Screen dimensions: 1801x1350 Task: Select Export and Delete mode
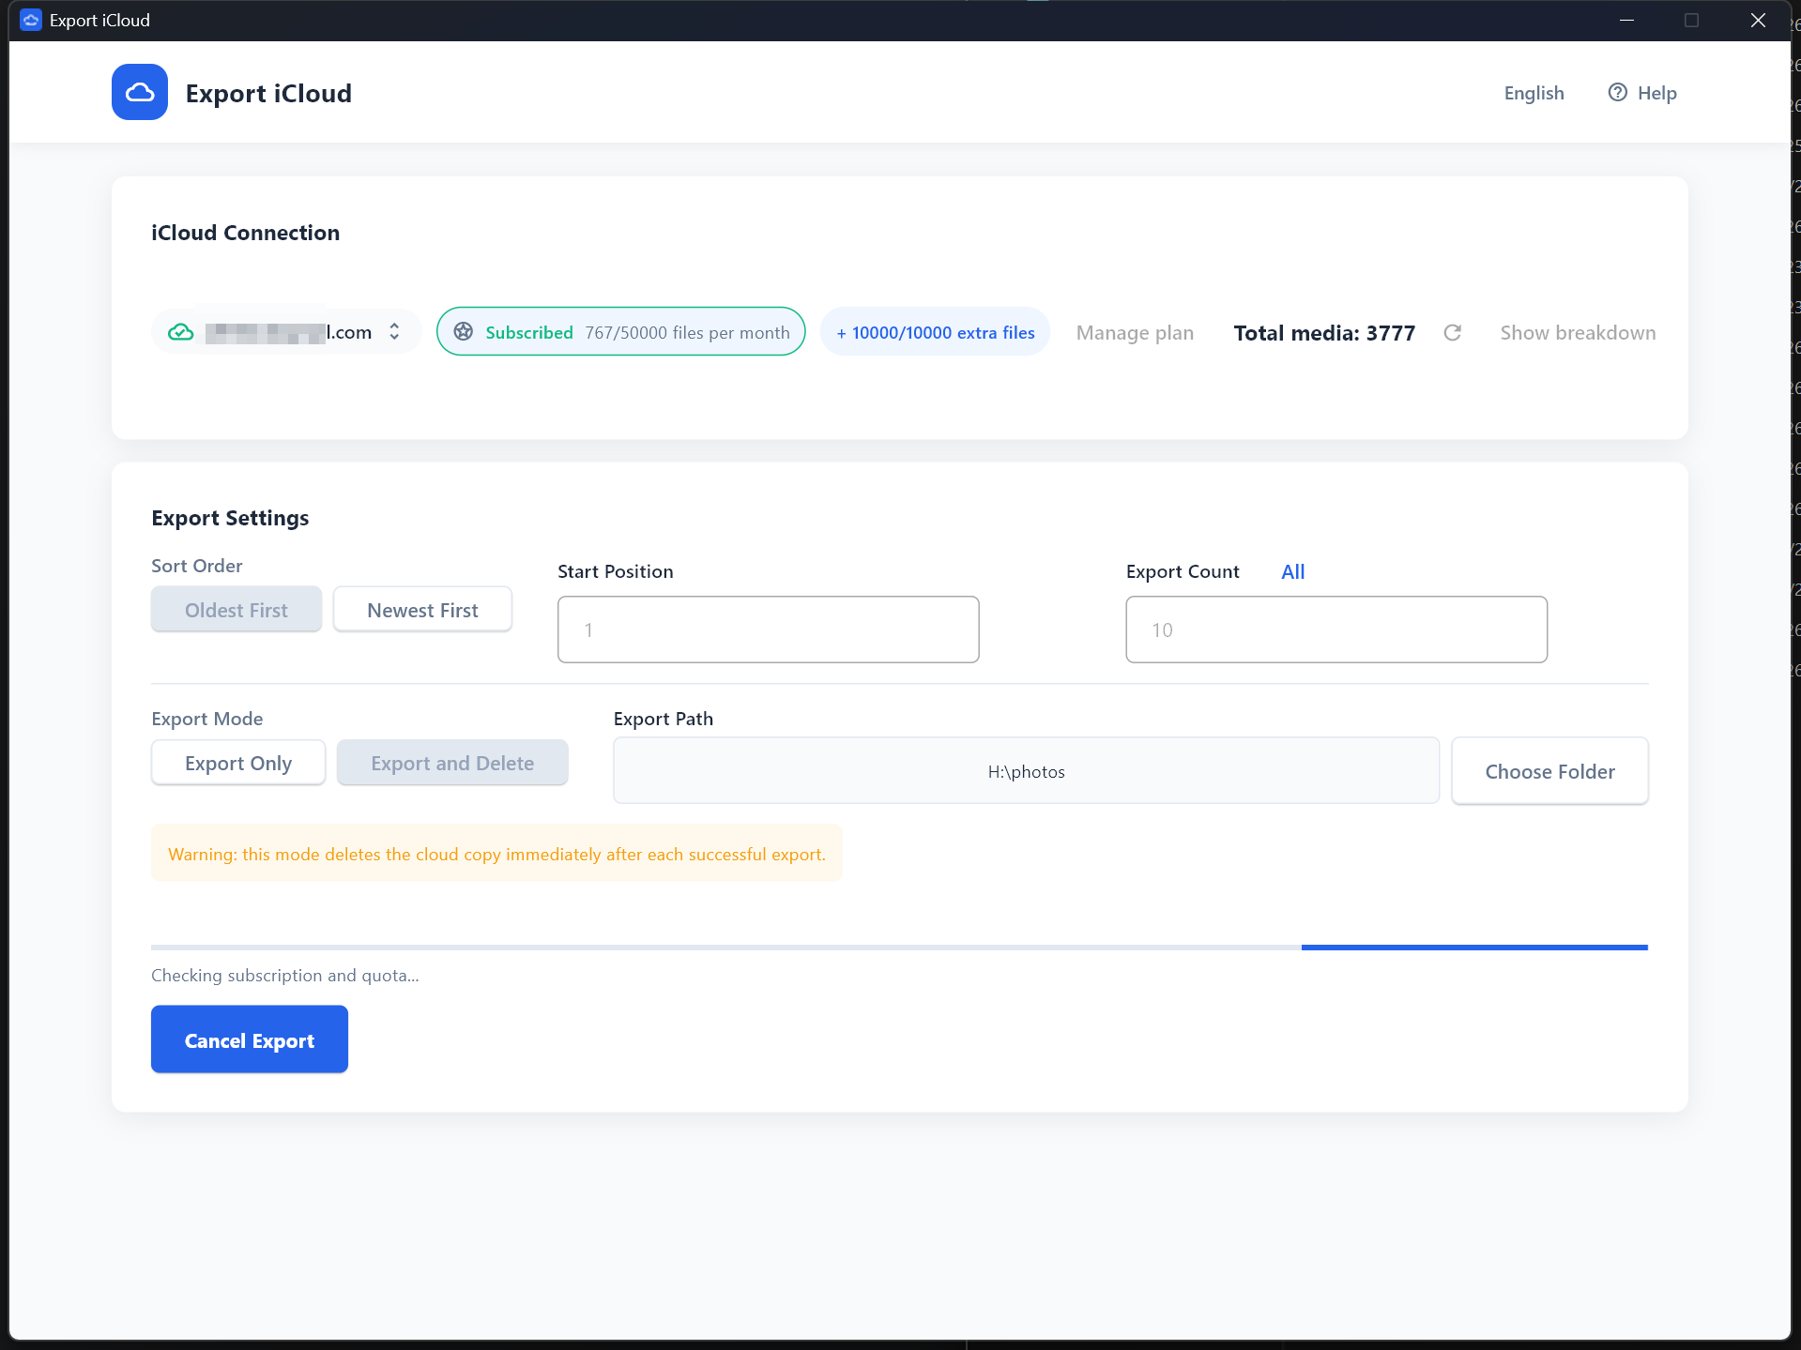pyautogui.click(x=451, y=763)
